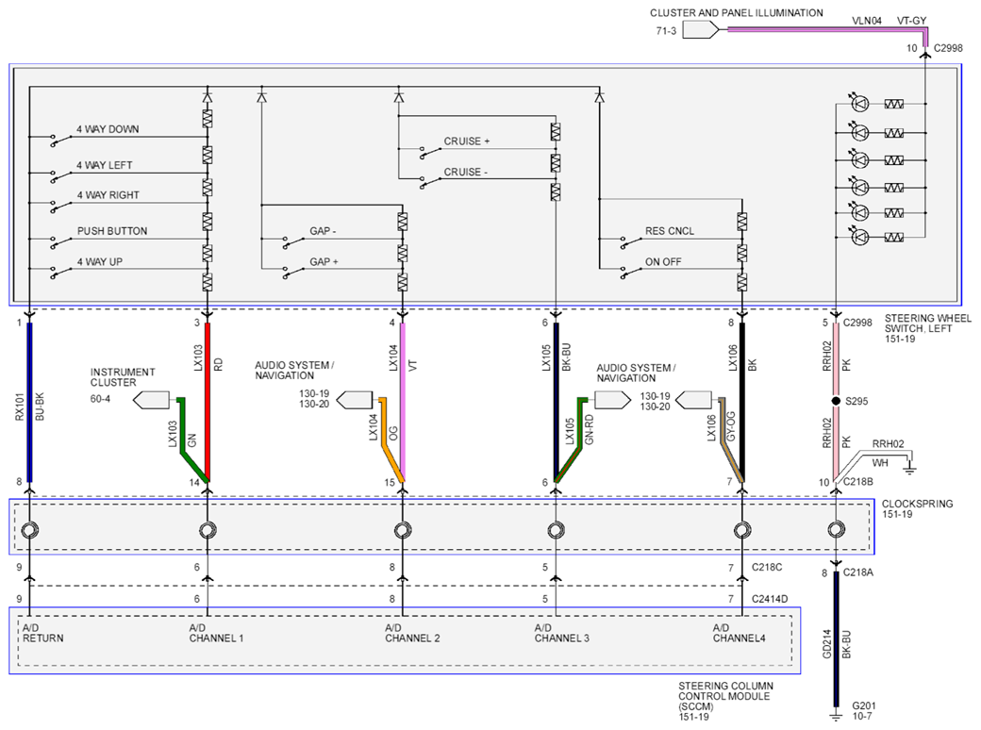This screenshot has height=730, width=981.
Task: Click the 4 WAY LEFT switch symbol
Action: (60, 176)
